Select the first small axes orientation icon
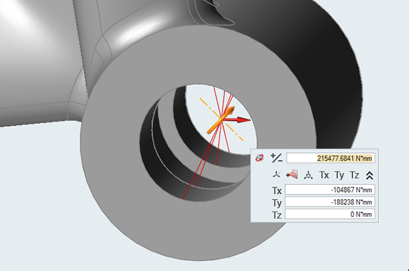This screenshot has width=409, height=271. coord(276,175)
